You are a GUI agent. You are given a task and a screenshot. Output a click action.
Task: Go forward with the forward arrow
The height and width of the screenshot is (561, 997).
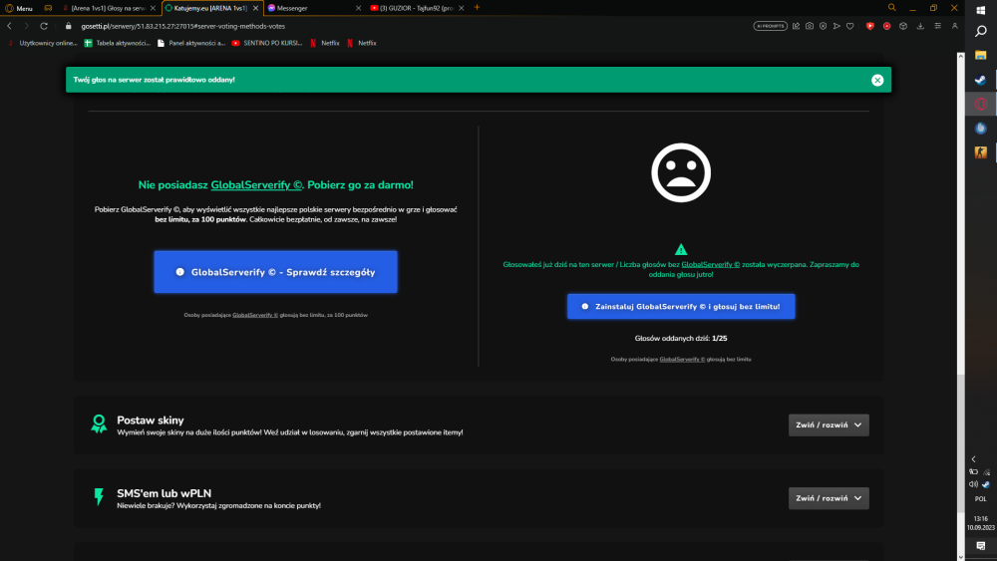pos(26,26)
